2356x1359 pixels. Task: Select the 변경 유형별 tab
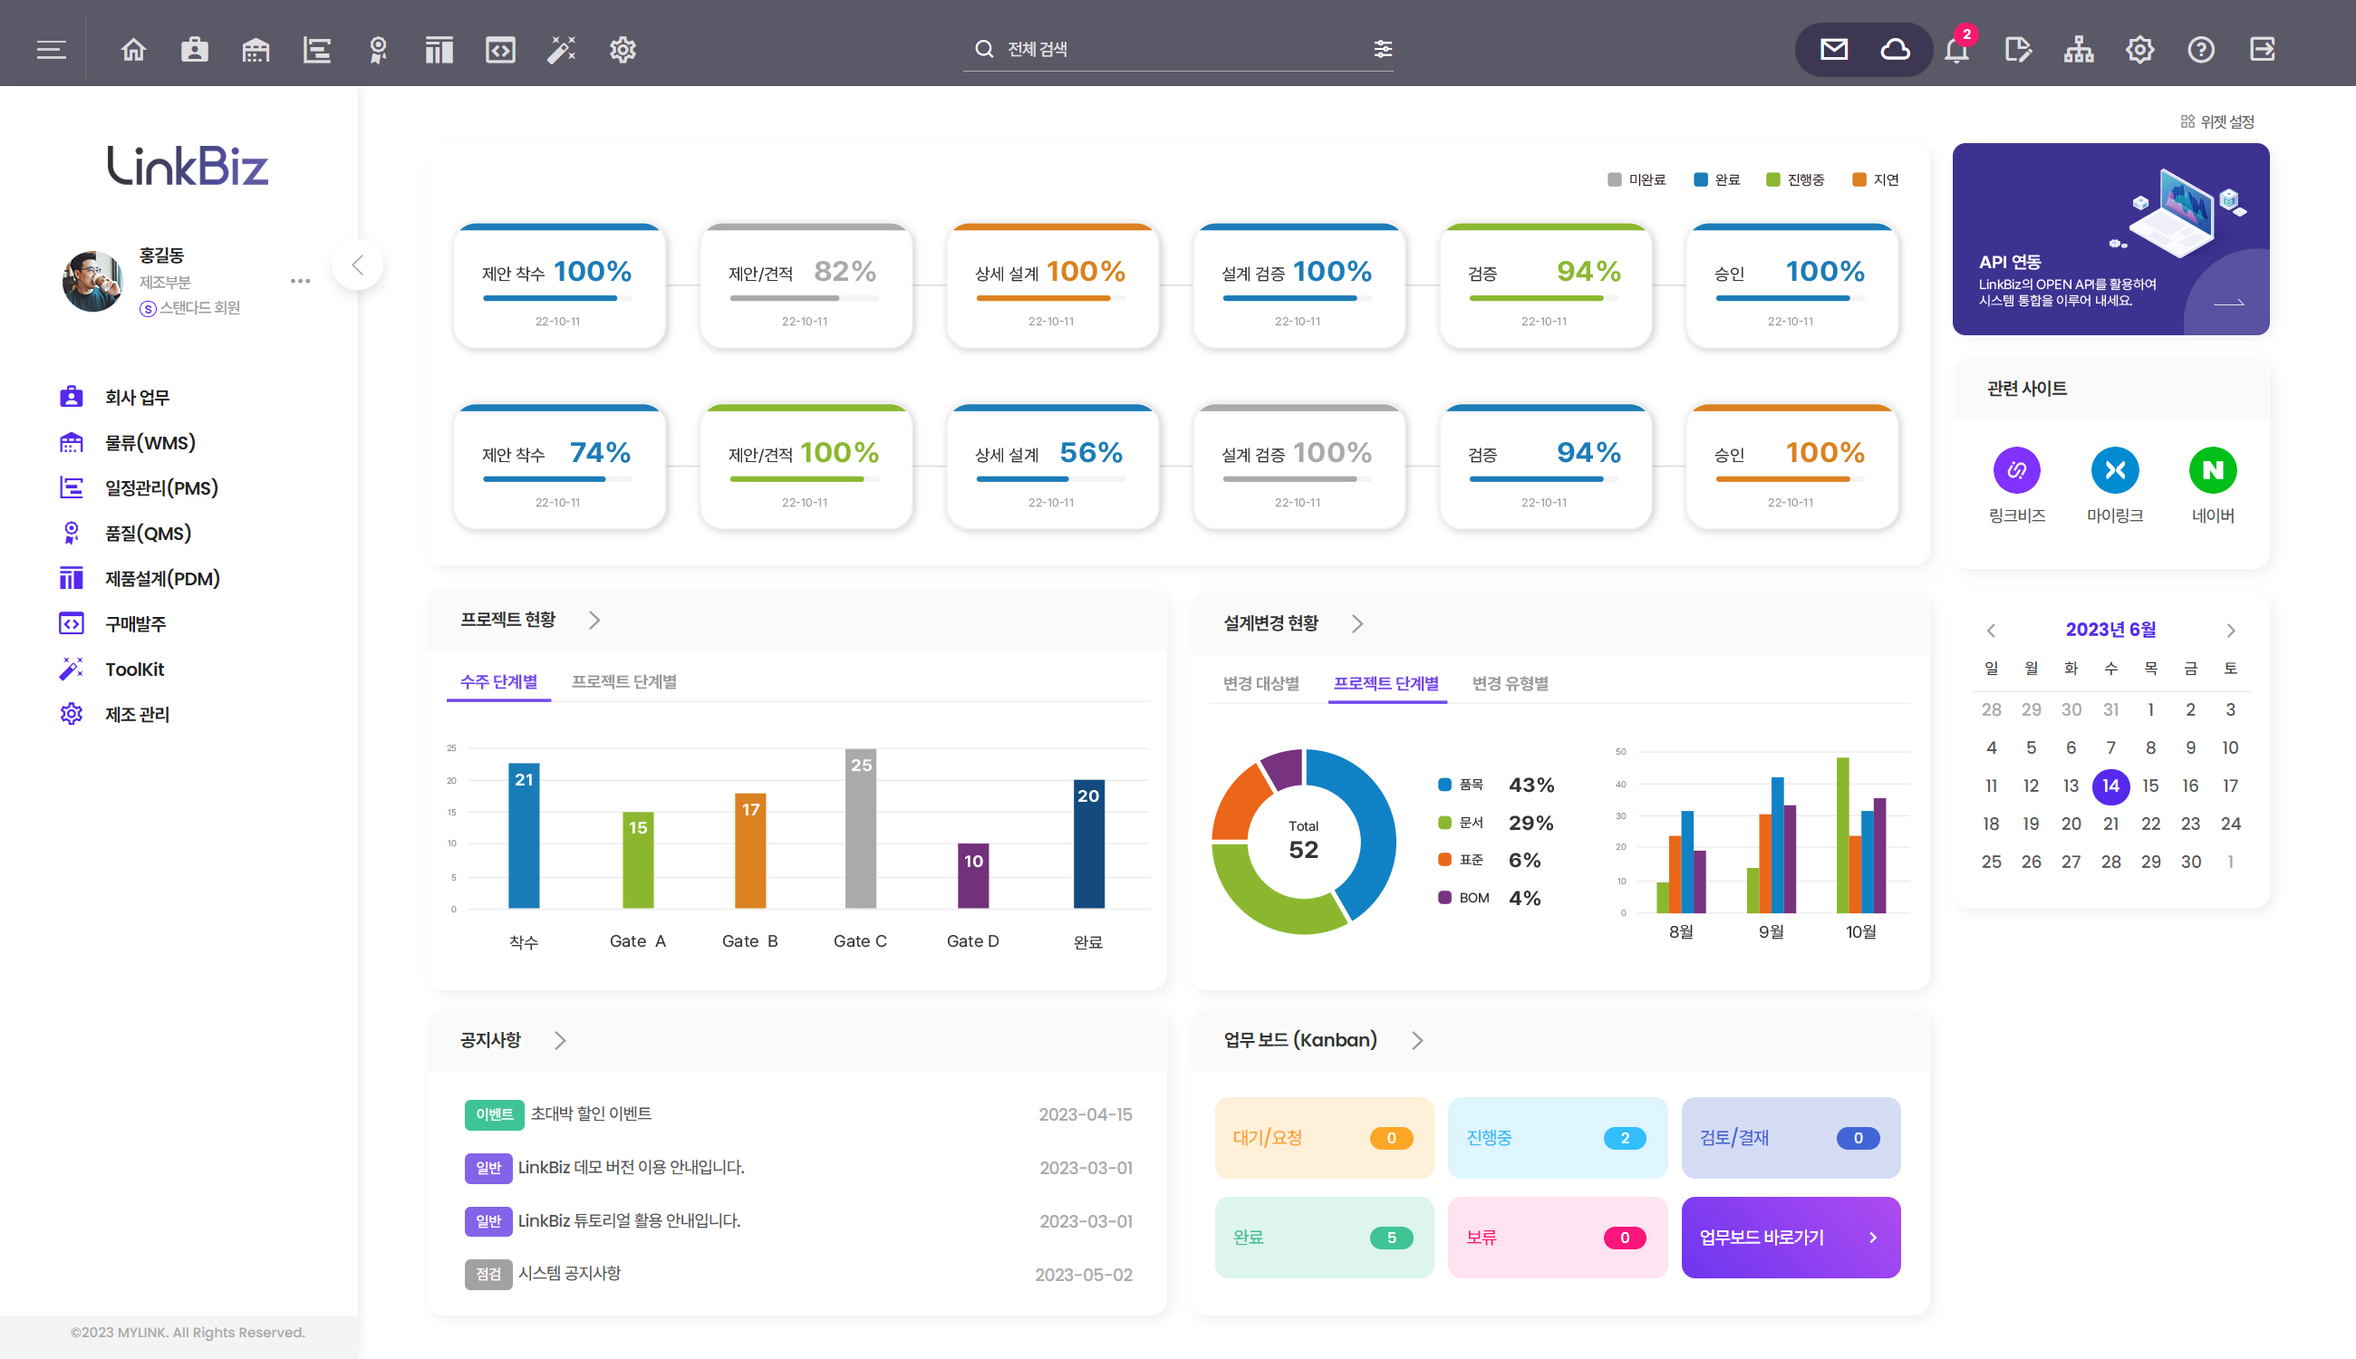1510,684
